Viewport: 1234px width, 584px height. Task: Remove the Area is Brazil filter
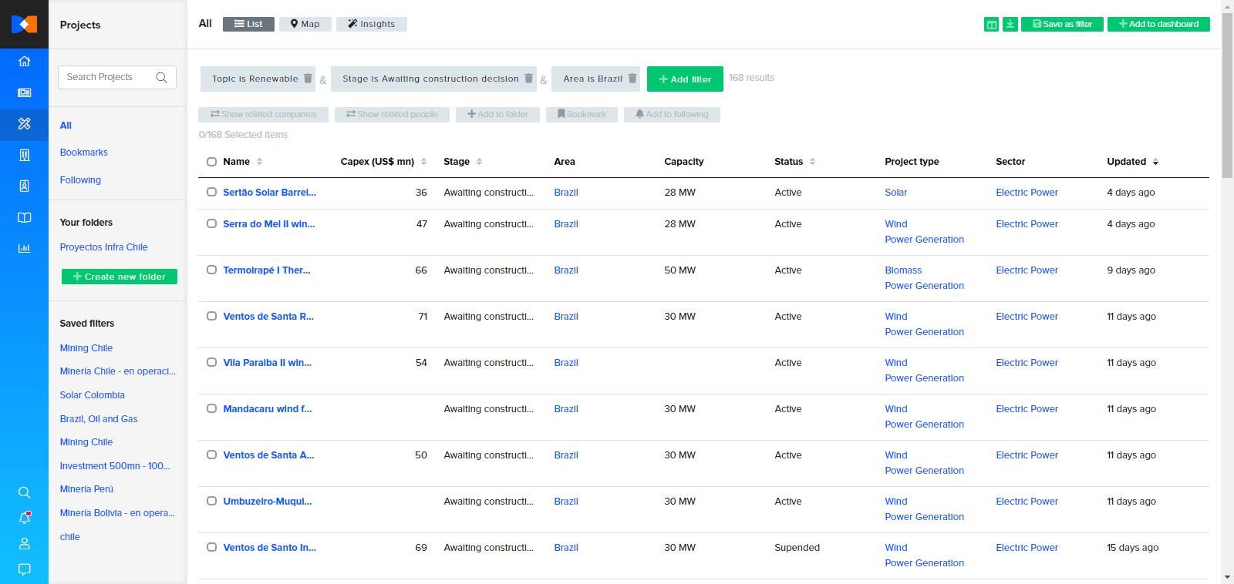[x=632, y=79]
